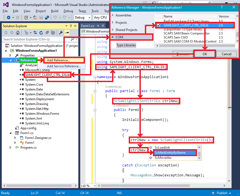Click Cancel in the Reference Manager
240x196 pixels.
tap(226, 54)
